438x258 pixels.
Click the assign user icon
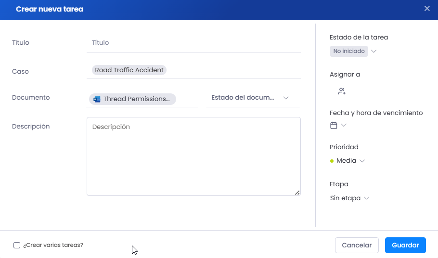[x=342, y=91]
